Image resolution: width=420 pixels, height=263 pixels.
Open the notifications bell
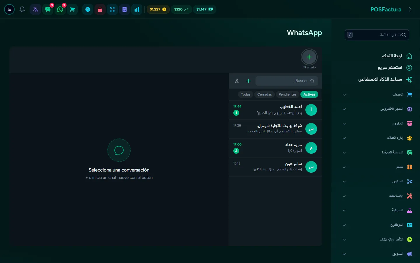click(22, 9)
